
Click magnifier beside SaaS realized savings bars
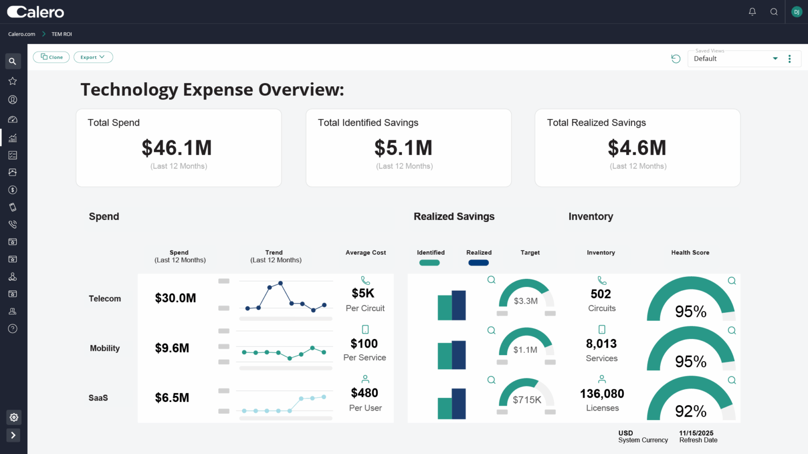[491, 380]
